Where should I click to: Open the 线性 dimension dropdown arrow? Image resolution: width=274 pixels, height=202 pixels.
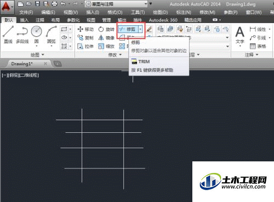[x=270, y=29]
